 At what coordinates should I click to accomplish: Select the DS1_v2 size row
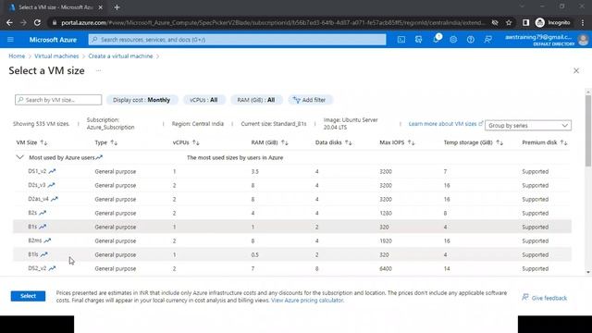click(x=292, y=171)
